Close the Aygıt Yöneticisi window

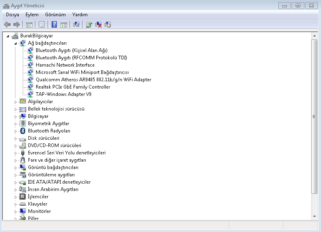pos(311,6)
